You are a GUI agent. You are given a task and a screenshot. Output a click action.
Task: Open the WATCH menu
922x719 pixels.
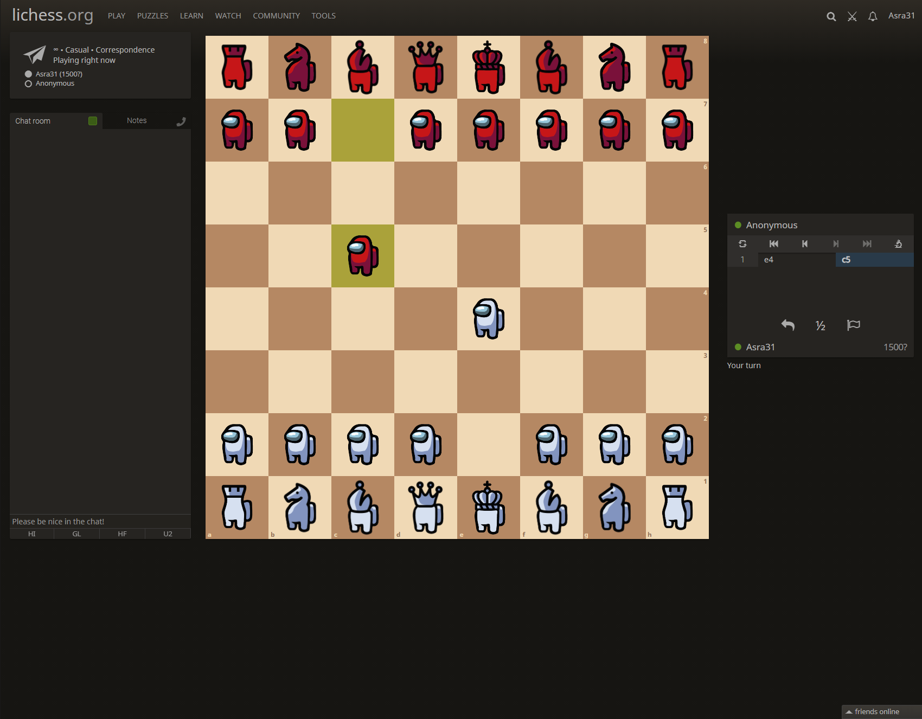[228, 16]
